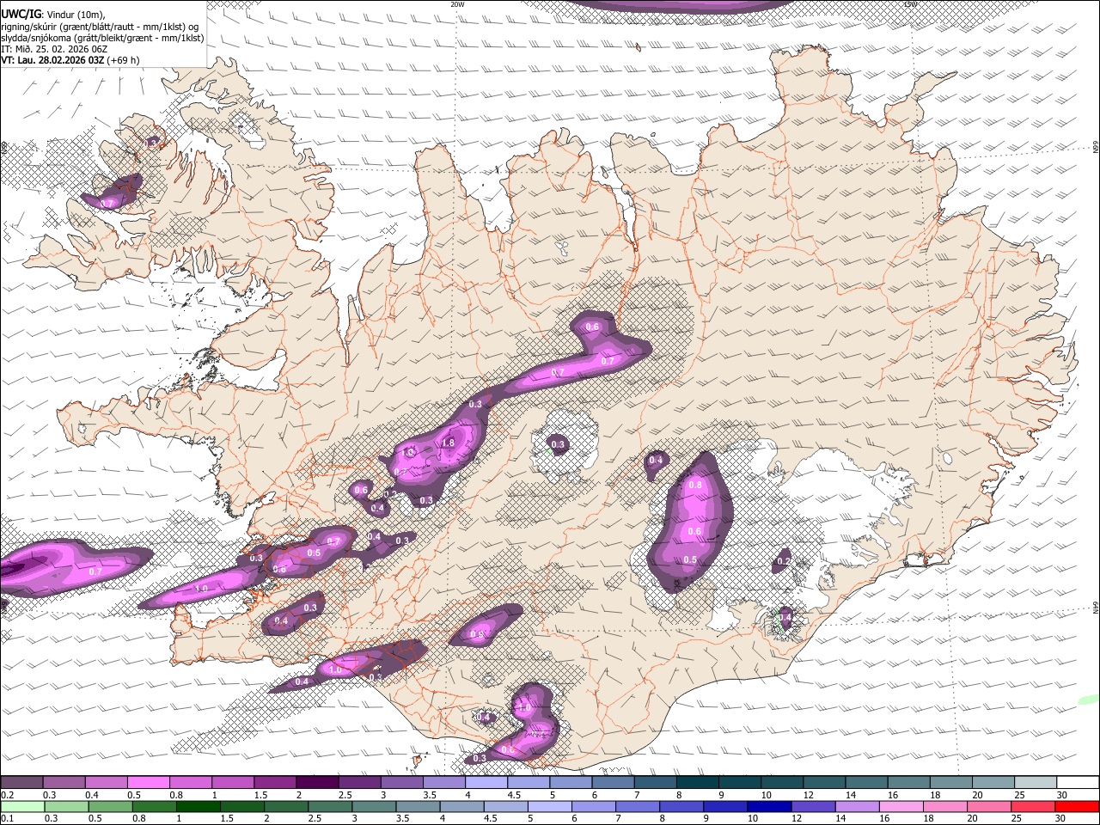Click the 30 tick label on the upper legend

click(x=1062, y=795)
